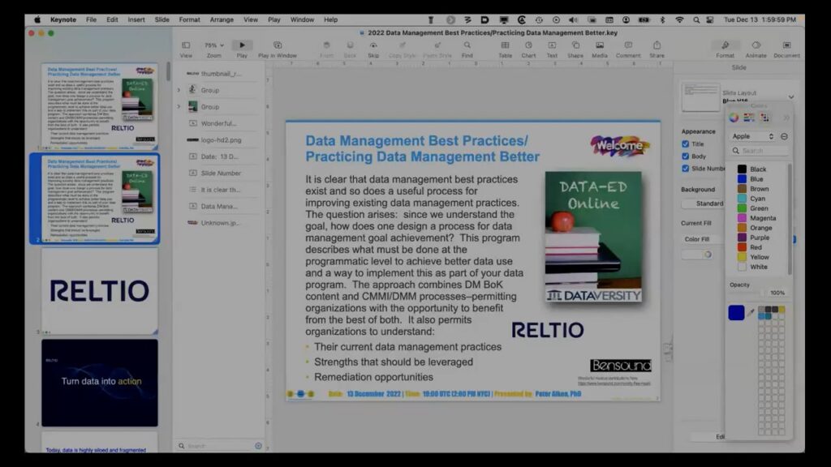831x467 pixels.
Task: Open the Chart tool in the toolbar
Action: pos(528,46)
